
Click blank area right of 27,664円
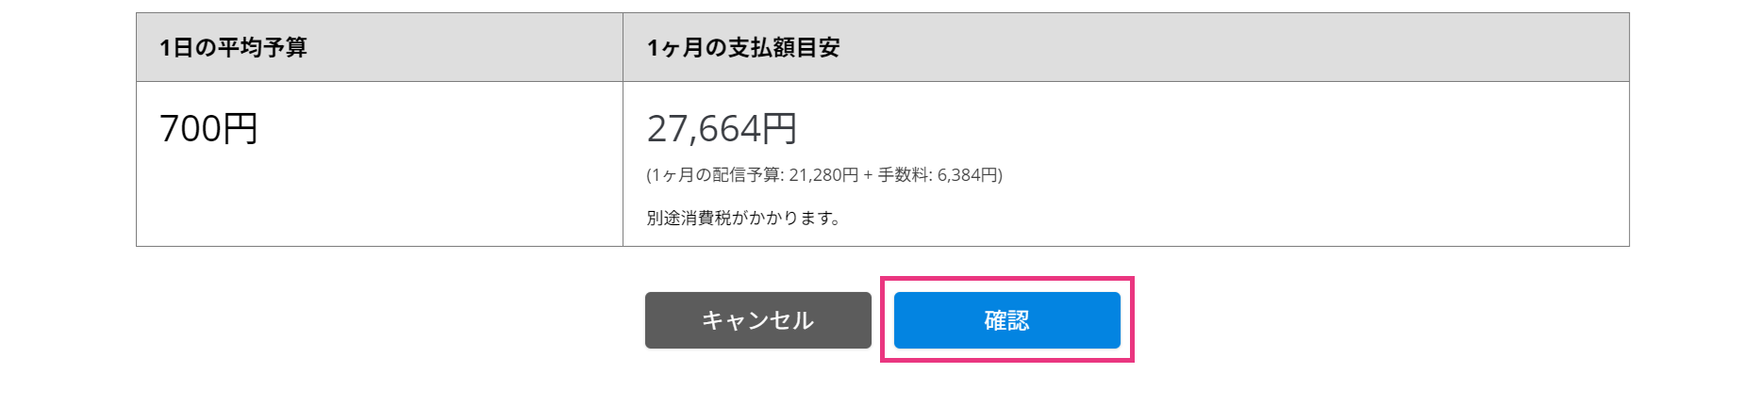coord(1207,128)
